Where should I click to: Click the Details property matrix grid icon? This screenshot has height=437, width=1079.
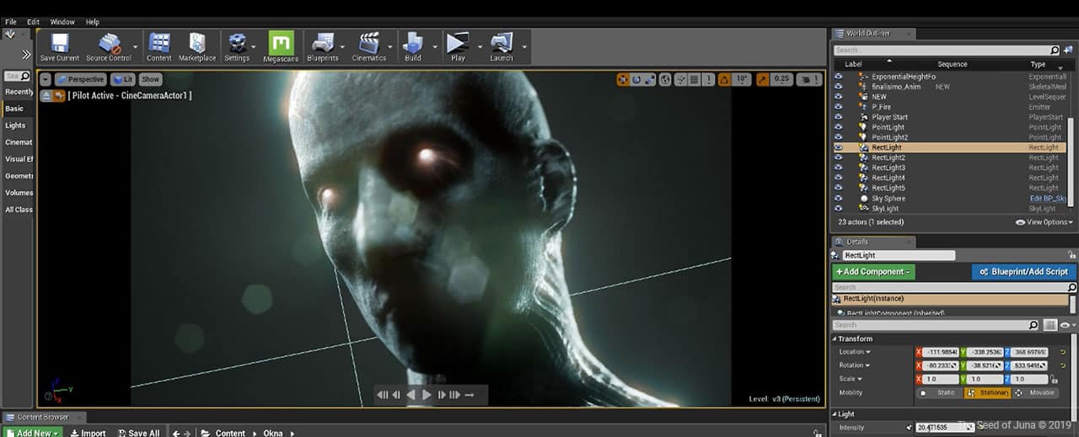[1050, 324]
